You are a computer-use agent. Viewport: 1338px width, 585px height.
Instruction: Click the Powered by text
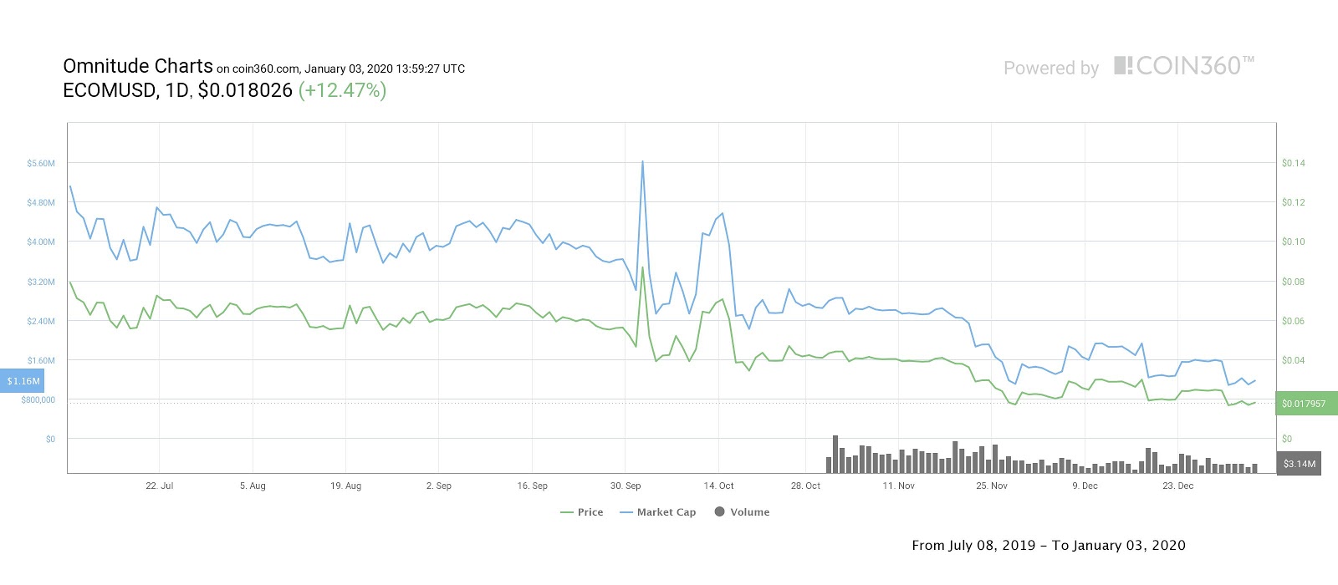[1051, 69]
